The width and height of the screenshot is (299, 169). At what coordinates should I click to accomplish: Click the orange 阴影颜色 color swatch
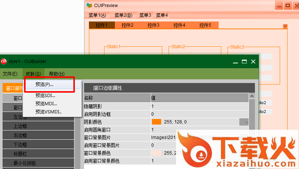(156, 122)
